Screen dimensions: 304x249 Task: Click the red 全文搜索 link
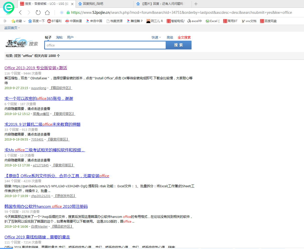coord(184,37)
